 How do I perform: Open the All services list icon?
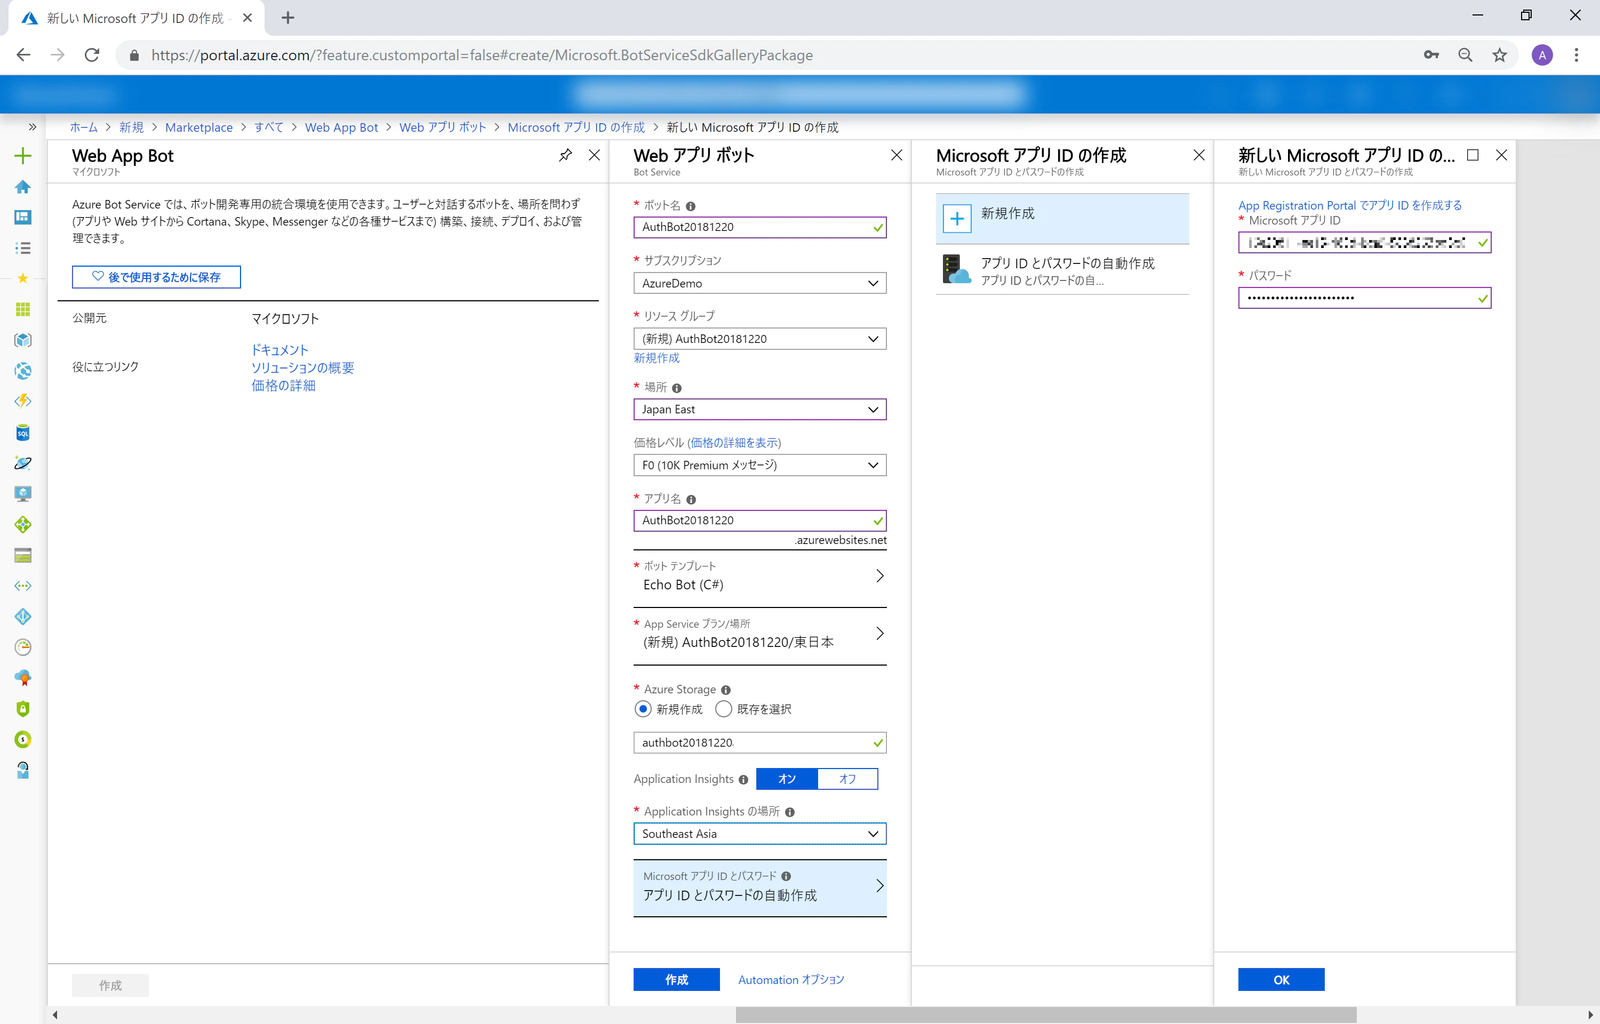point(22,248)
